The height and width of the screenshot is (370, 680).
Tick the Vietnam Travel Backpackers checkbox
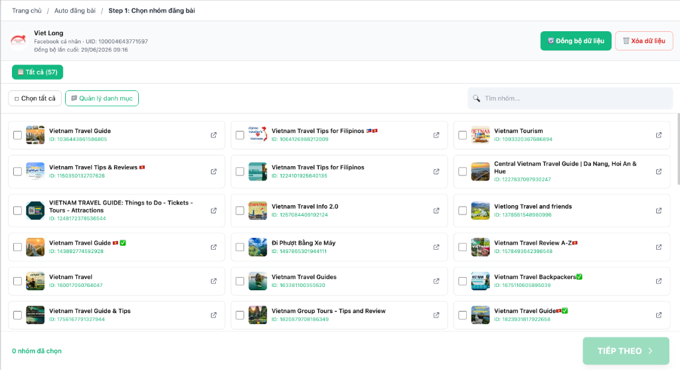pos(463,281)
